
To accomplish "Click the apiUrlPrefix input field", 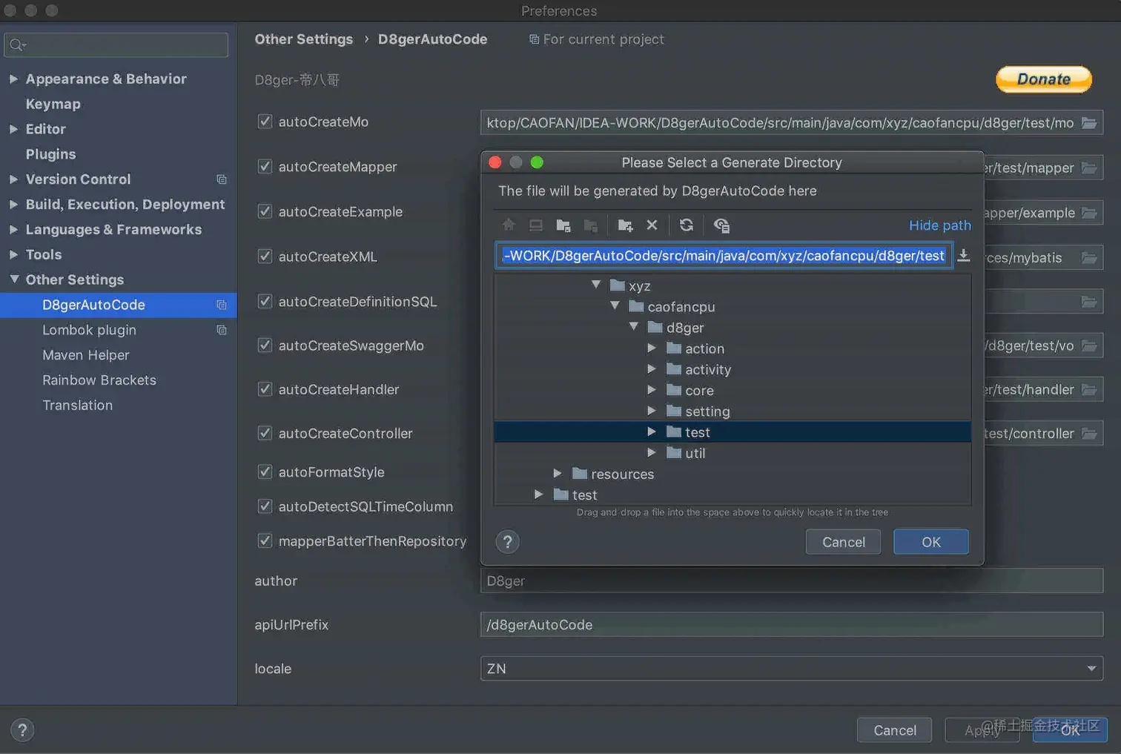I will coord(792,624).
